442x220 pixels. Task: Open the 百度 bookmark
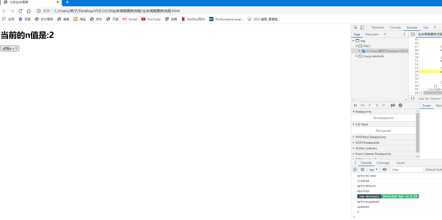point(24,19)
